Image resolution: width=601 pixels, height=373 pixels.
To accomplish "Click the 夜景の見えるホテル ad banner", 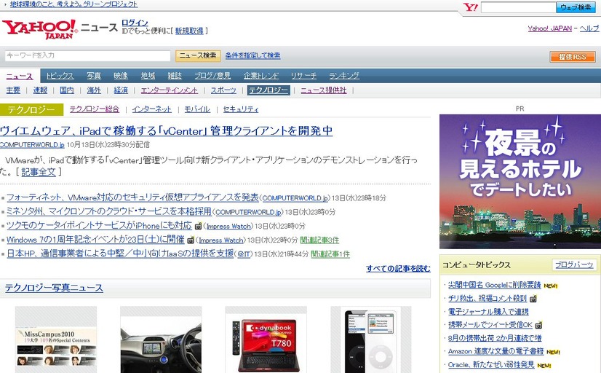I will coord(520,181).
